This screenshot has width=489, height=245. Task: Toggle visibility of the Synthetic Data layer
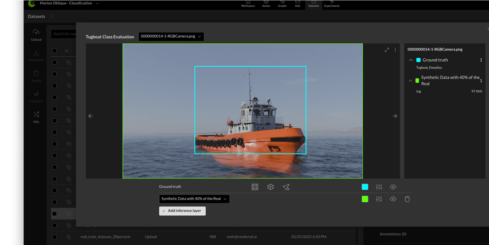coord(393,199)
